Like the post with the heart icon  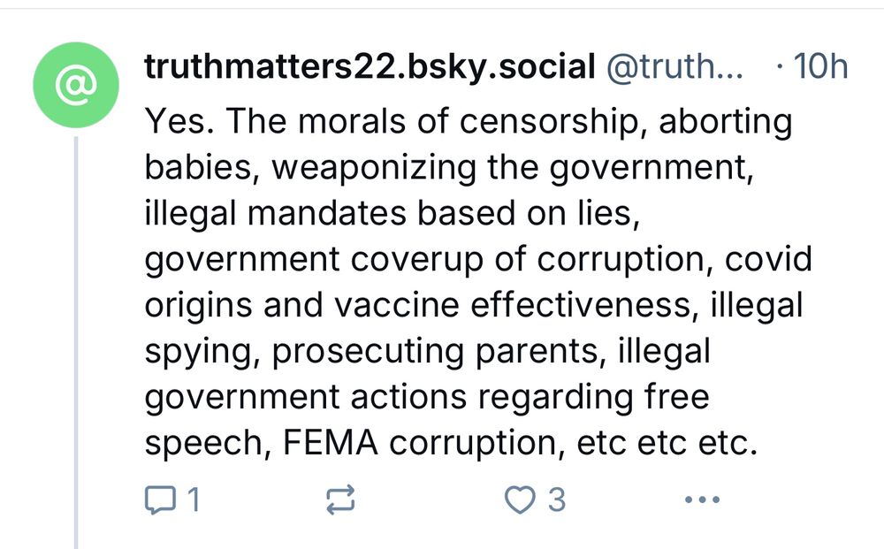(517, 501)
